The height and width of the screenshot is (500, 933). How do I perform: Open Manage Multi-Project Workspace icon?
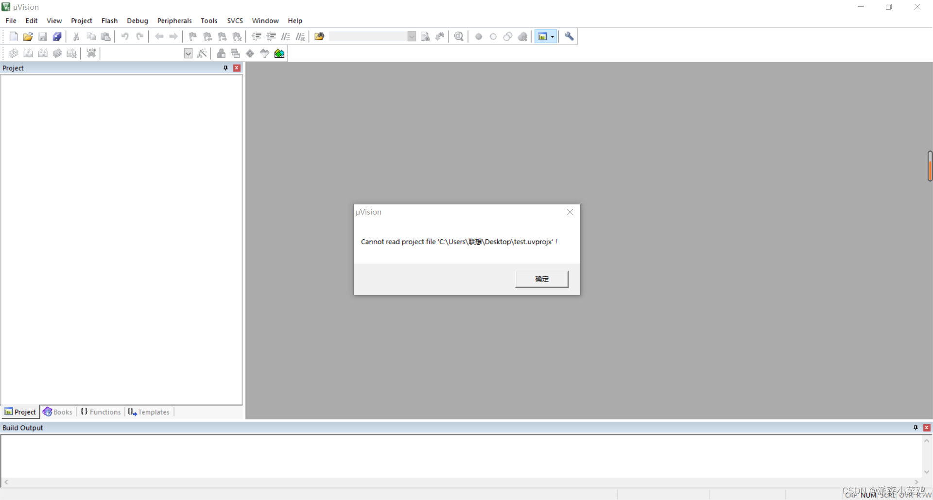point(236,53)
